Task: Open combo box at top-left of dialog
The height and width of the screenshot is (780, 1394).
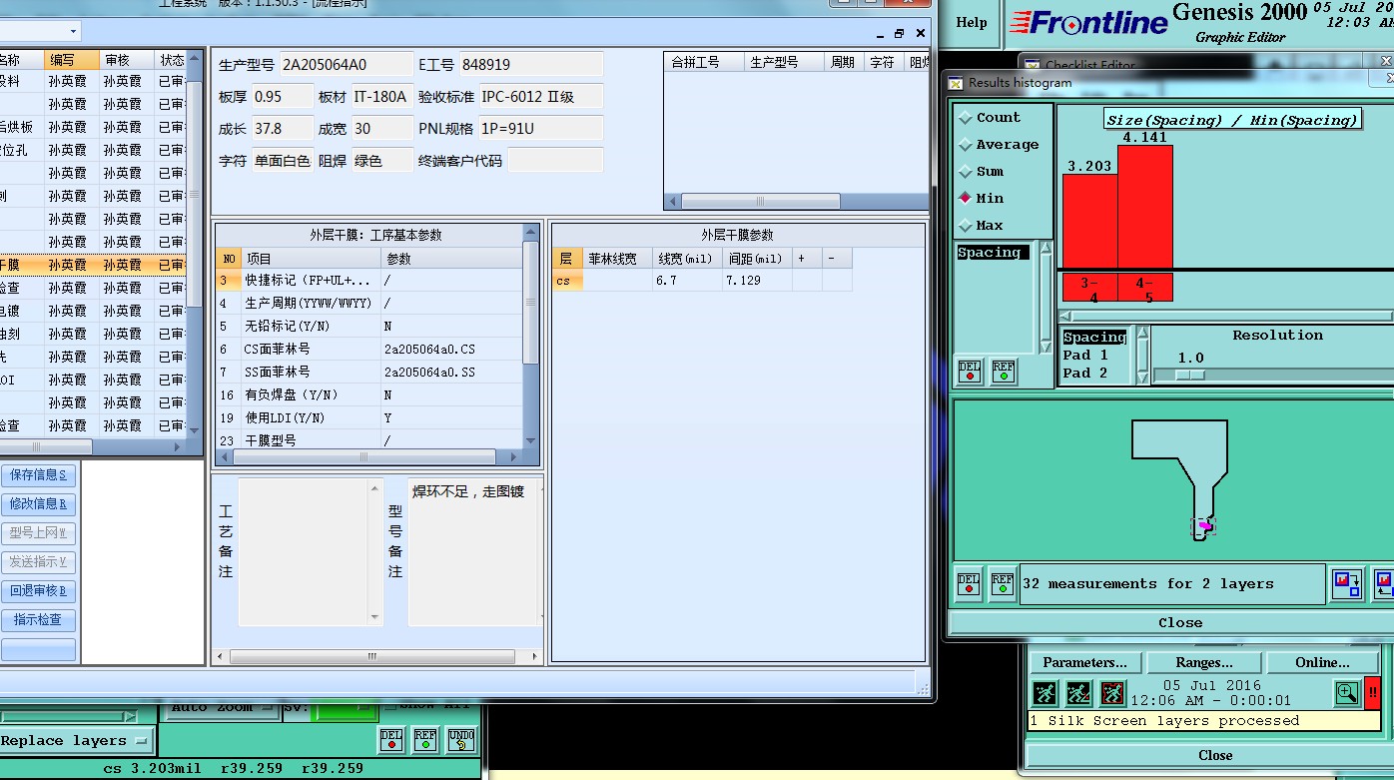Action: [x=40, y=31]
